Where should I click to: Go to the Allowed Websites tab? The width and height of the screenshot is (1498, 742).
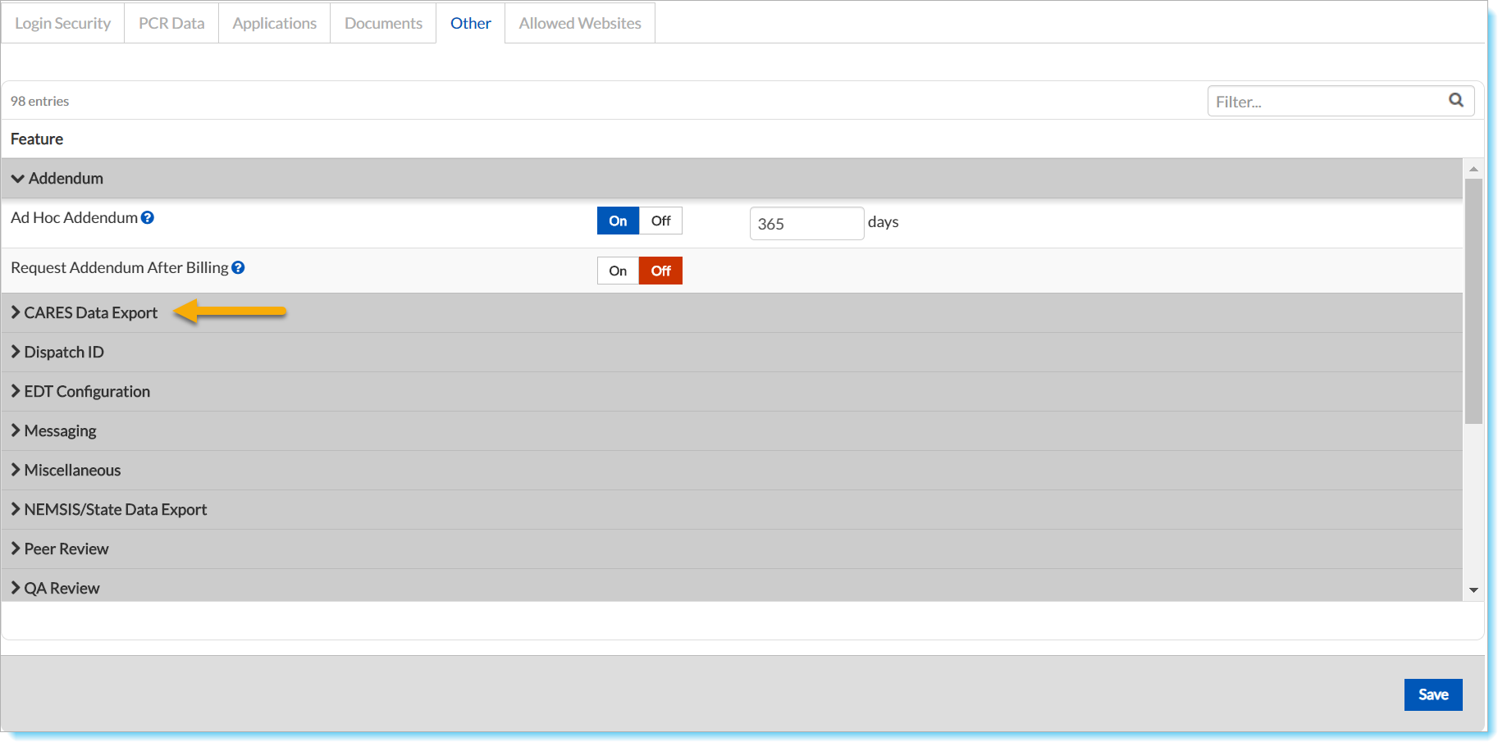click(x=580, y=23)
